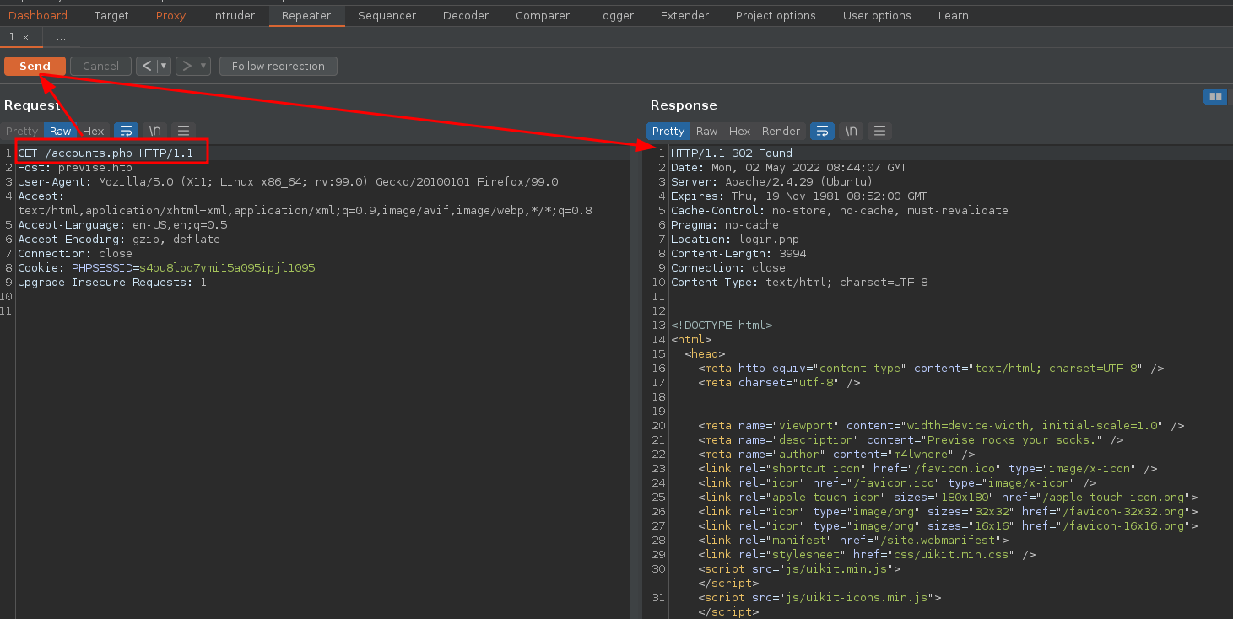
Task: Open User options tab
Action: point(877,15)
